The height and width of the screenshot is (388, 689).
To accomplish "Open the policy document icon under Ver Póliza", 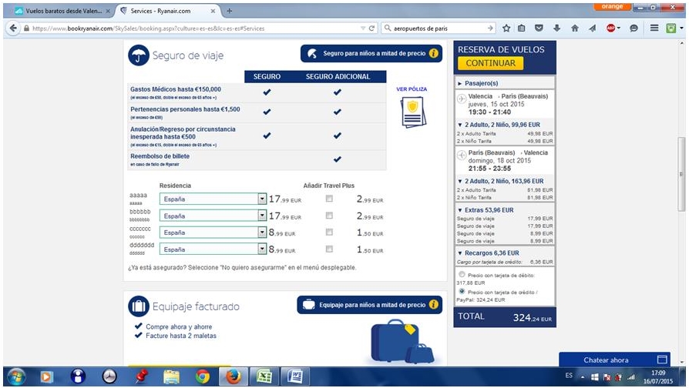I will [x=412, y=112].
